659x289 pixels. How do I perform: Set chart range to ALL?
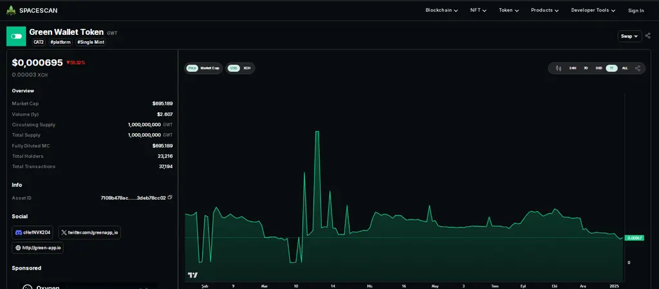point(625,68)
